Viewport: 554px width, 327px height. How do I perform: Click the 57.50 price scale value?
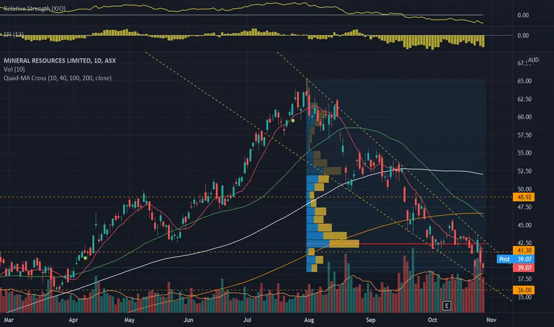point(524,135)
